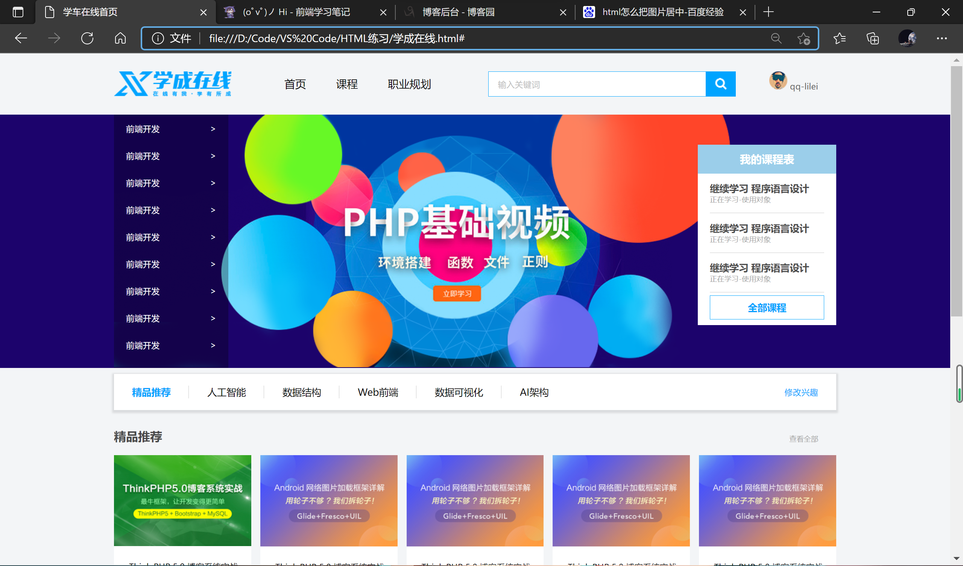
Task: Open the Collections toolbar icon
Action: click(x=872, y=38)
